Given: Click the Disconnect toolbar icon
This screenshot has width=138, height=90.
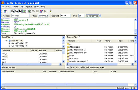Looking at the screenshot, I should click(41, 11).
